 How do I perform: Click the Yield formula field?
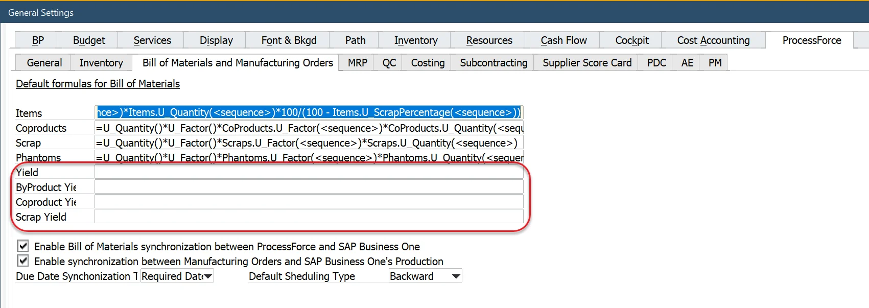click(x=309, y=173)
